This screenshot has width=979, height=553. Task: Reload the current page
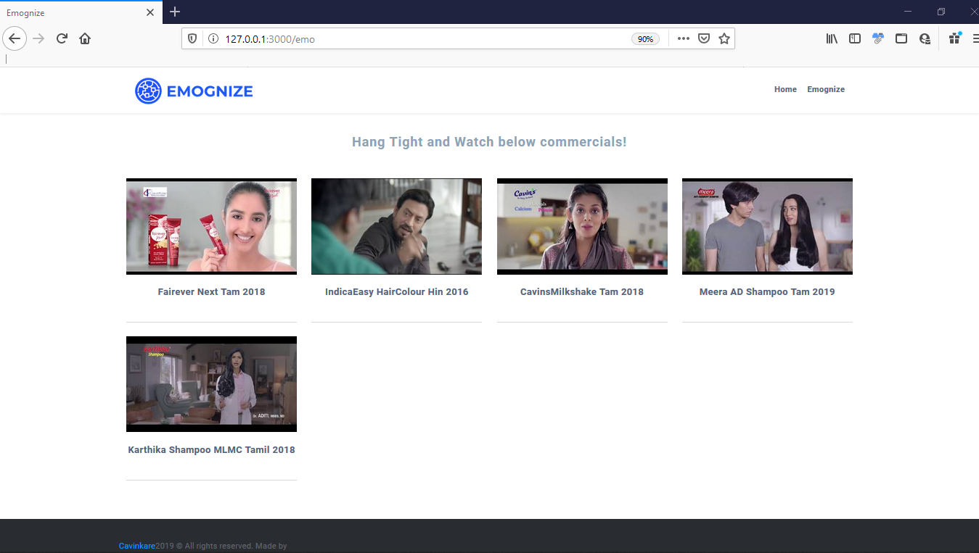click(x=62, y=38)
